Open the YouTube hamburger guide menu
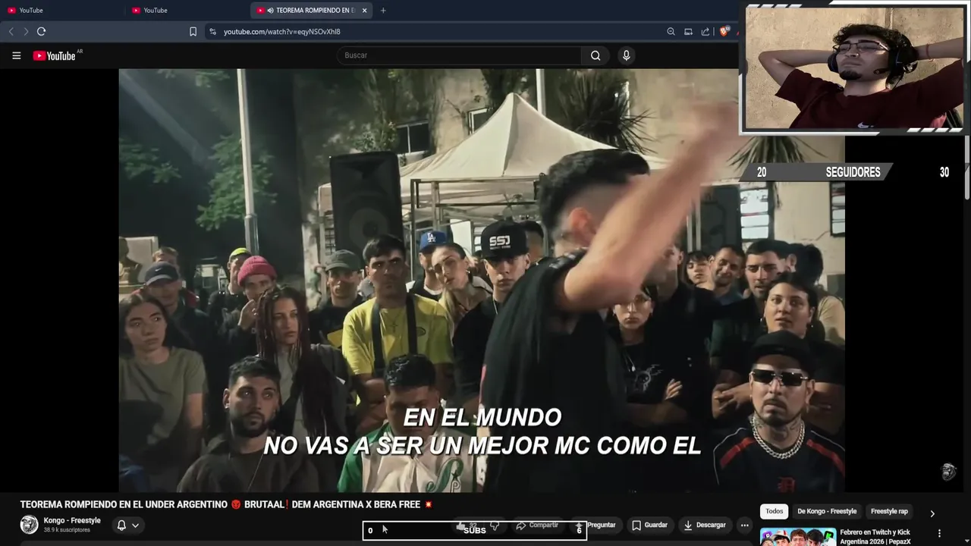971x546 pixels. [16, 55]
